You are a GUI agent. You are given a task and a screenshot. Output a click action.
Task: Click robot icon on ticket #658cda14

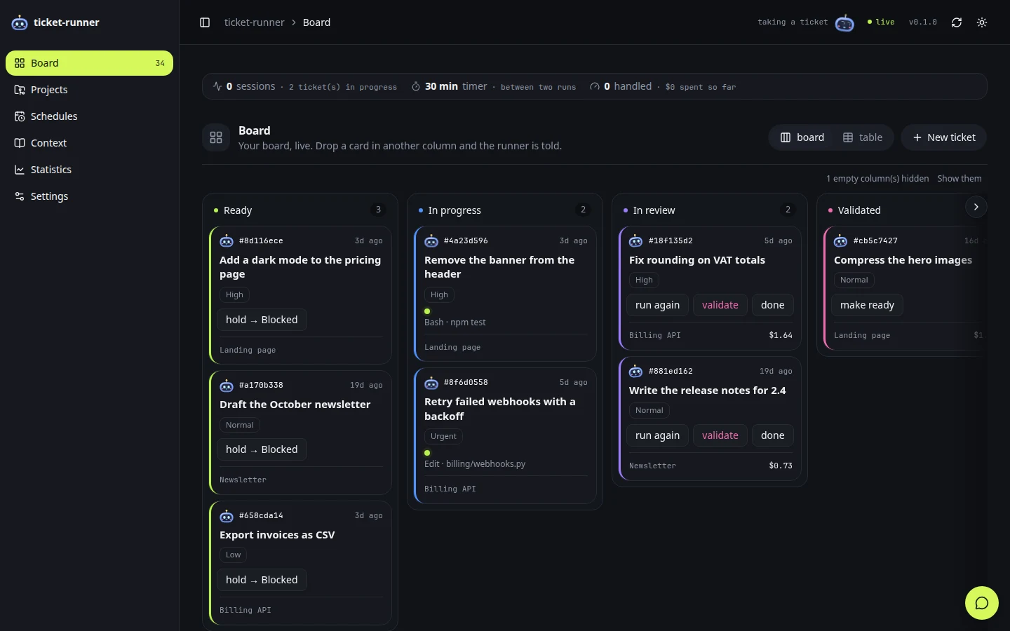(x=227, y=515)
